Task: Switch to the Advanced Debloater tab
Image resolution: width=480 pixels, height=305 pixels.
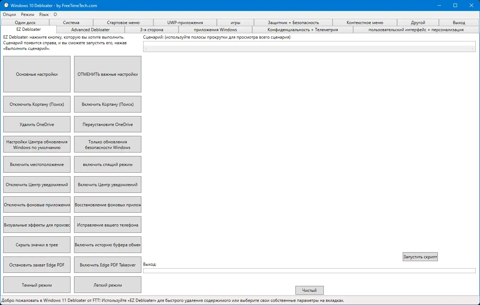Action: coord(91,30)
